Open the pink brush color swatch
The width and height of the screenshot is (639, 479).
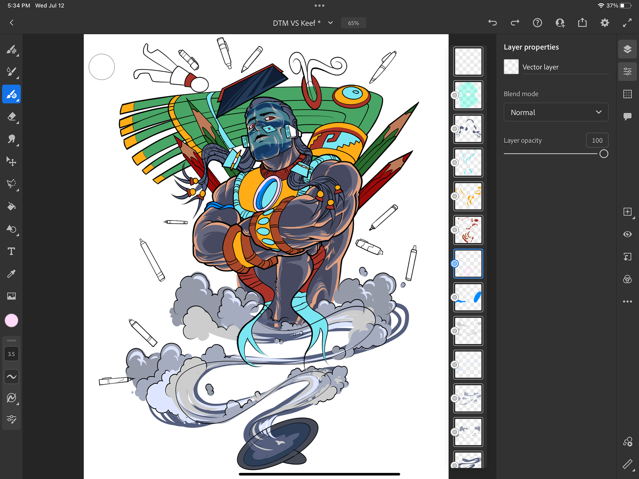click(11, 320)
